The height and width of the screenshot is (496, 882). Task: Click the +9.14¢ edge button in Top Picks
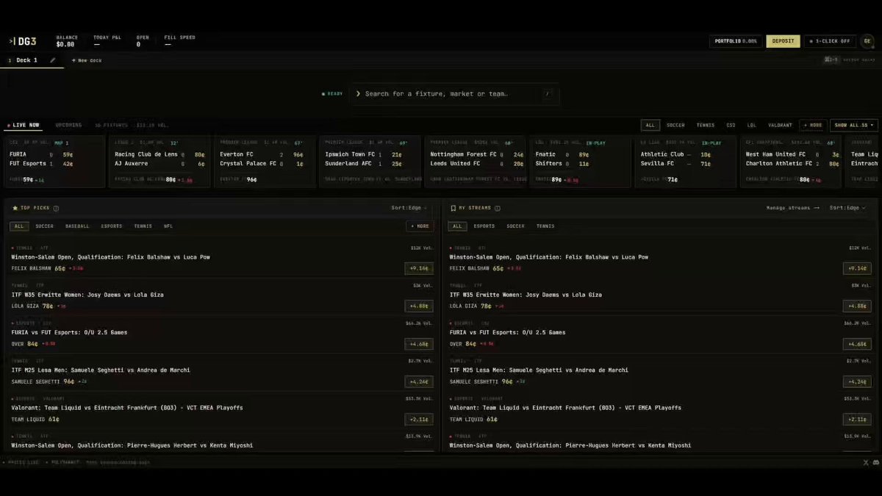point(418,269)
